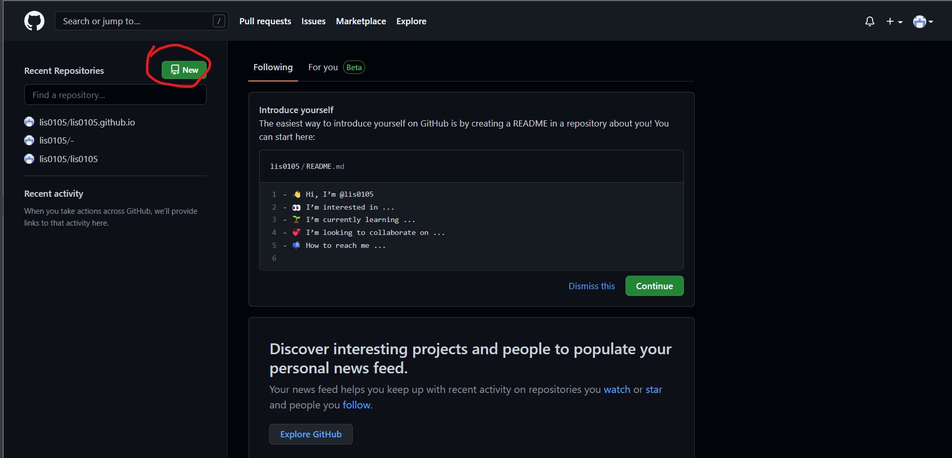Dismiss the Introduce yourself card
Screen dimensions: 952x458
(591, 286)
